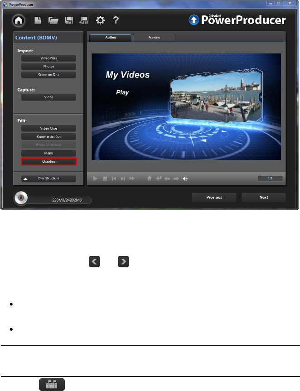Click the Next button
Viewport: 300px width, 391px height.
[264, 197]
